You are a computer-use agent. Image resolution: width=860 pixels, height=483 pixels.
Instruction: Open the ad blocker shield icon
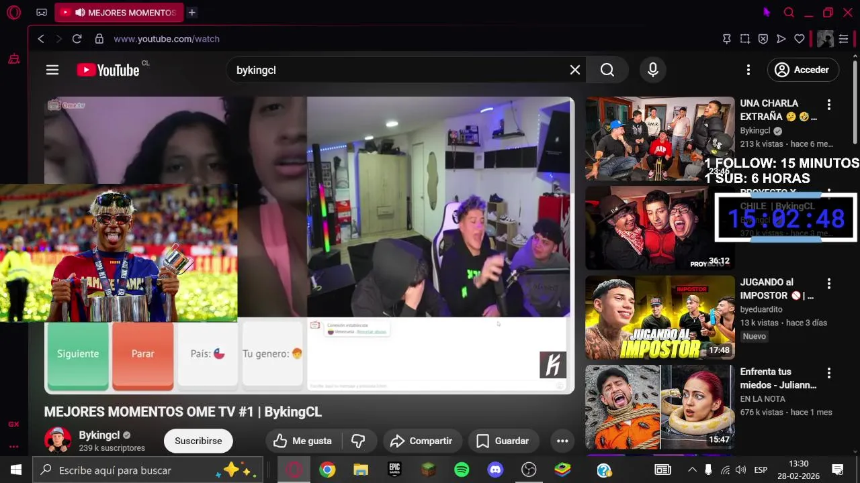pos(763,39)
